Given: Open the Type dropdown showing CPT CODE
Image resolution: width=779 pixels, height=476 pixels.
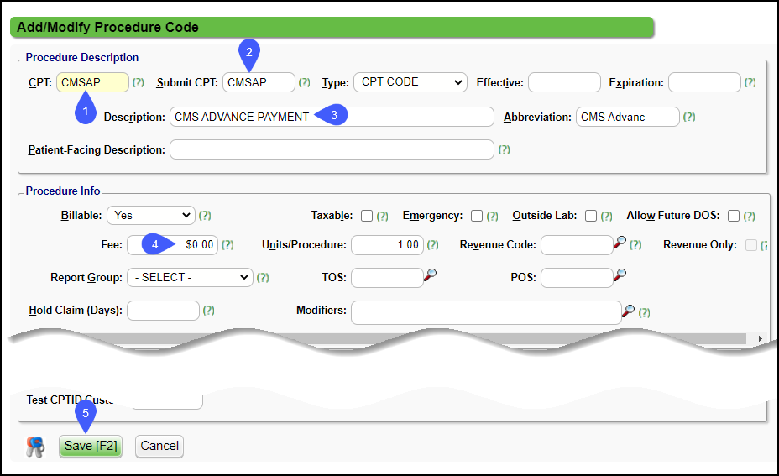Looking at the screenshot, I should [x=410, y=82].
